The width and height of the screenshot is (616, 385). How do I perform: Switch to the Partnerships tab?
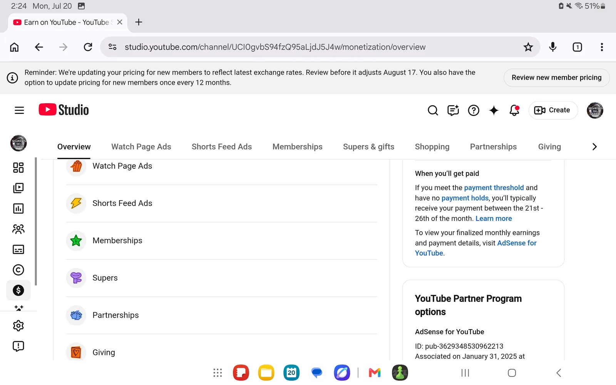point(494,147)
